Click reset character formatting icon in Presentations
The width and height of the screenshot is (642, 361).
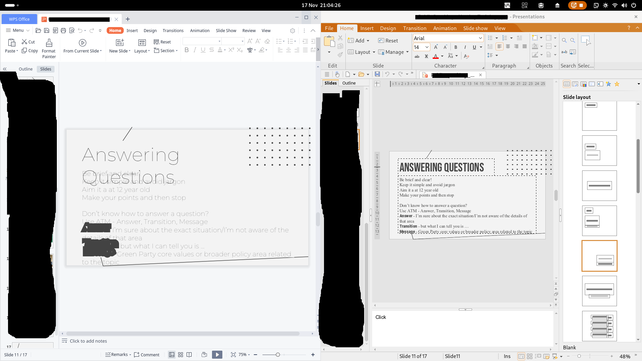click(466, 56)
